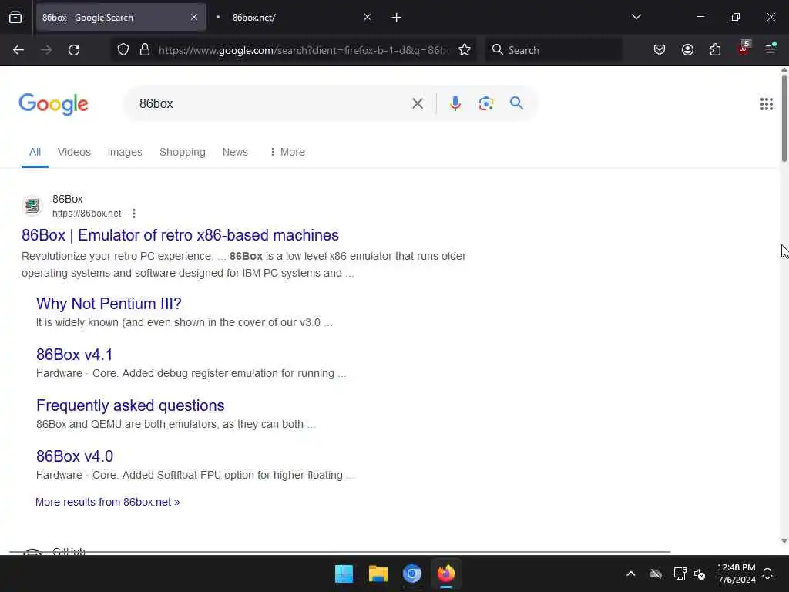Click OneDrive cloud tray icon

655,573
